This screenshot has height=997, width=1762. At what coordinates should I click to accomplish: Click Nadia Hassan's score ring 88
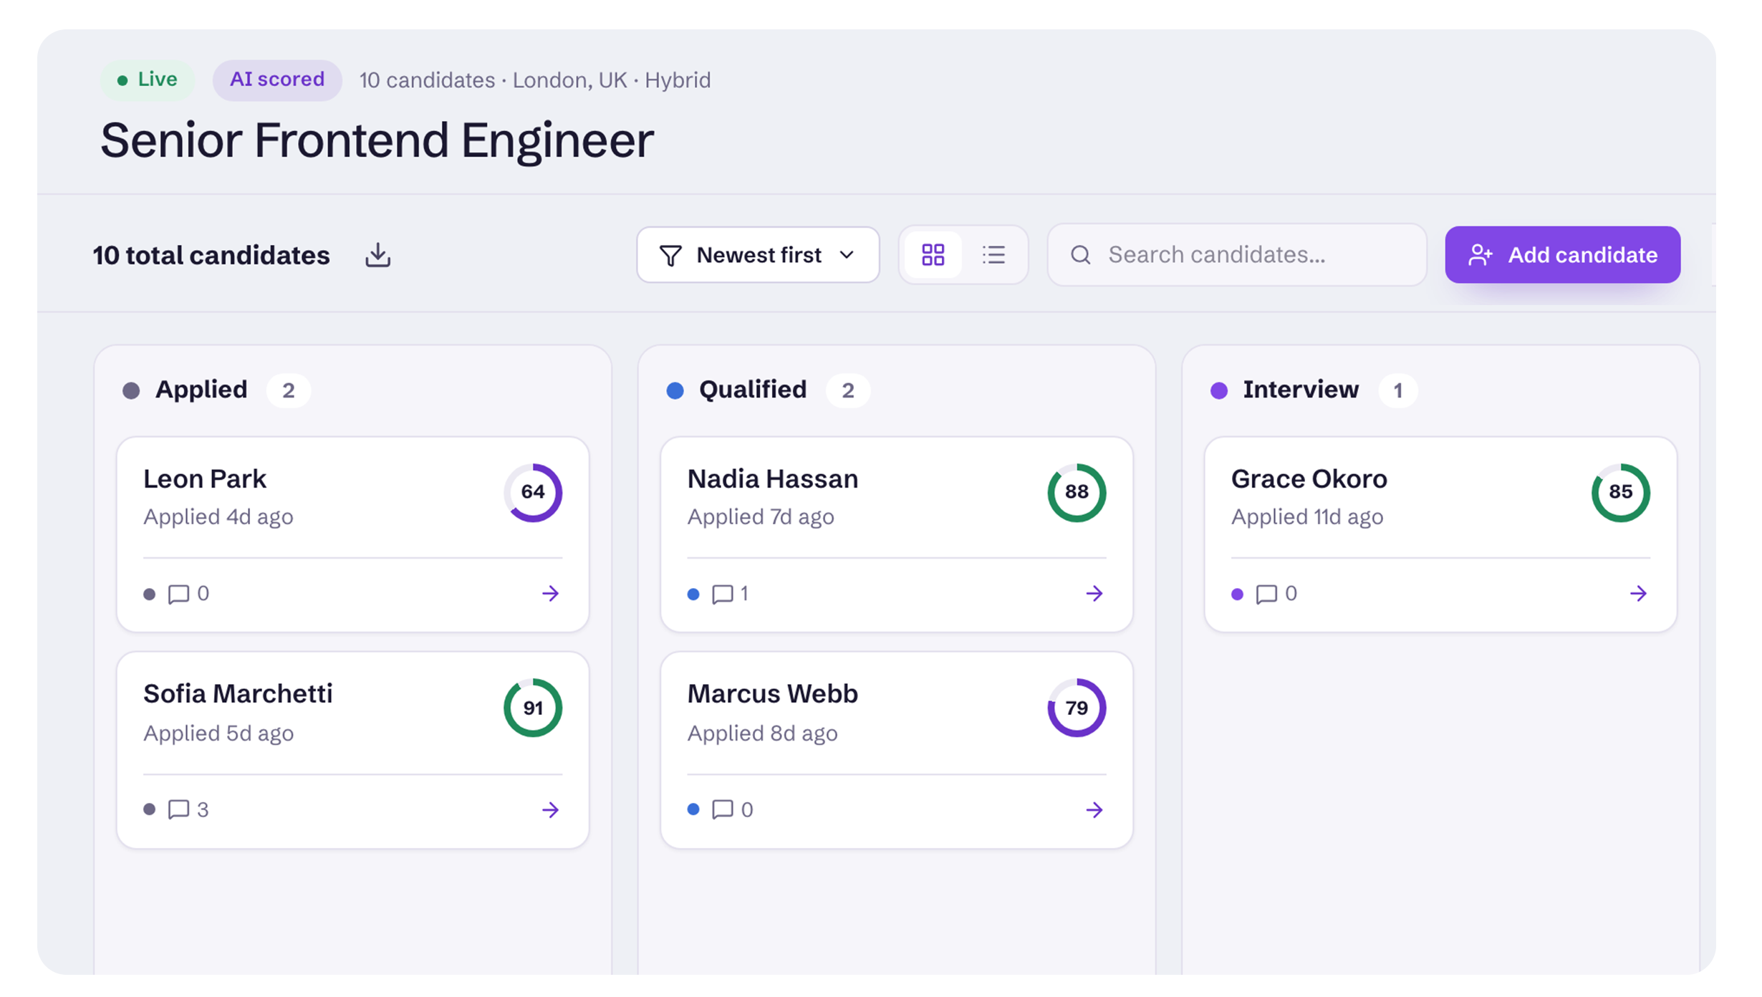point(1077,493)
